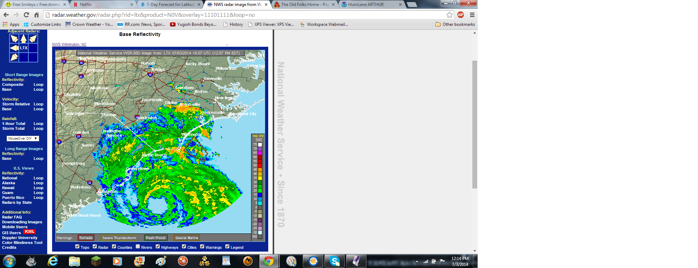Image resolution: width=698 pixels, height=268 pixels.
Task: Click the page's vertical scrollbar thumb
Action: point(475,124)
